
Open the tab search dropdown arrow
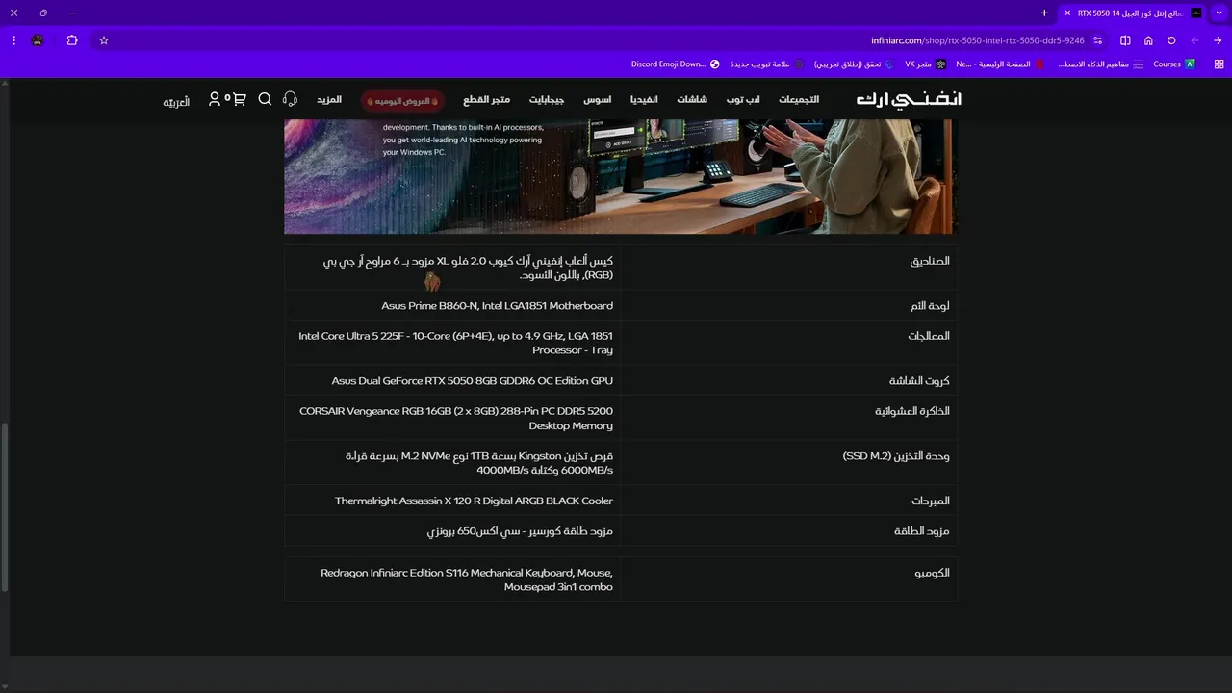tap(1219, 13)
